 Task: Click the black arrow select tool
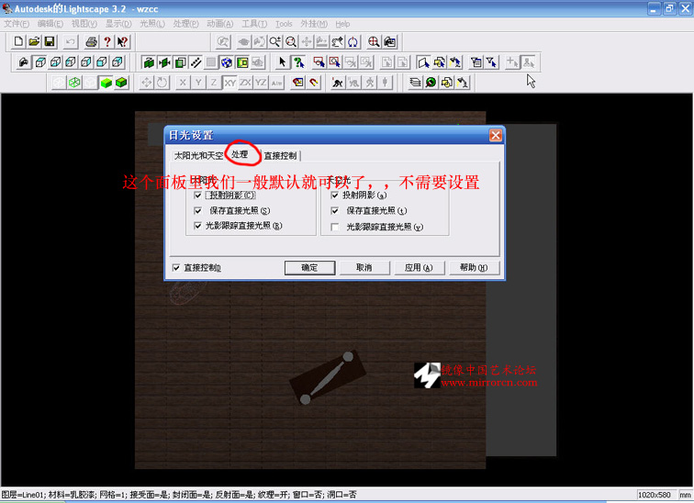coord(282,61)
